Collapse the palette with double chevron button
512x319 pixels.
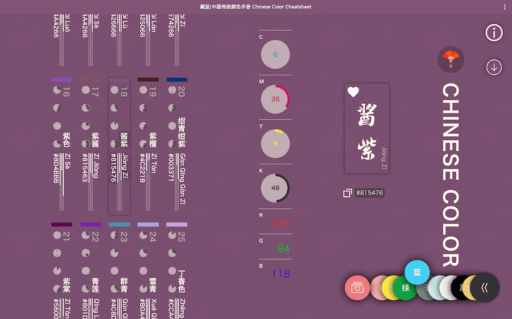click(485, 287)
